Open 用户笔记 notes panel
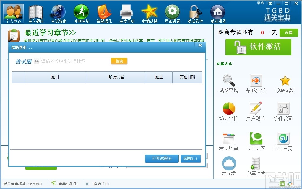Image resolution: width=302 pixels, height=189 pixels. click(x=256, y=111)
